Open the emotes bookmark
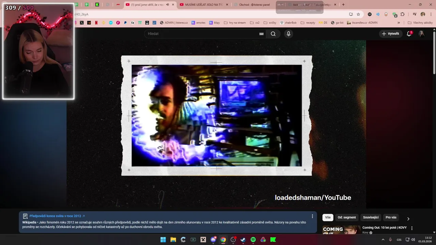This screenshot has height=245, width=436. pyautogui.click(x=198, y=23)
